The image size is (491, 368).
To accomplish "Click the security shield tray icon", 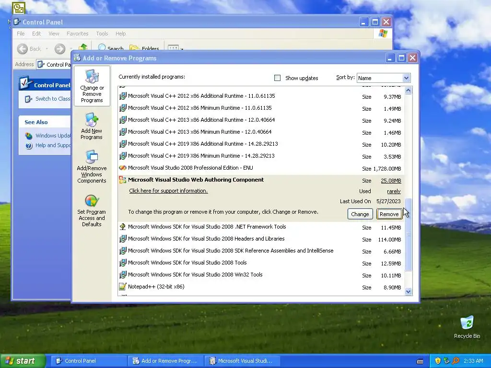I will pos(438,361).
